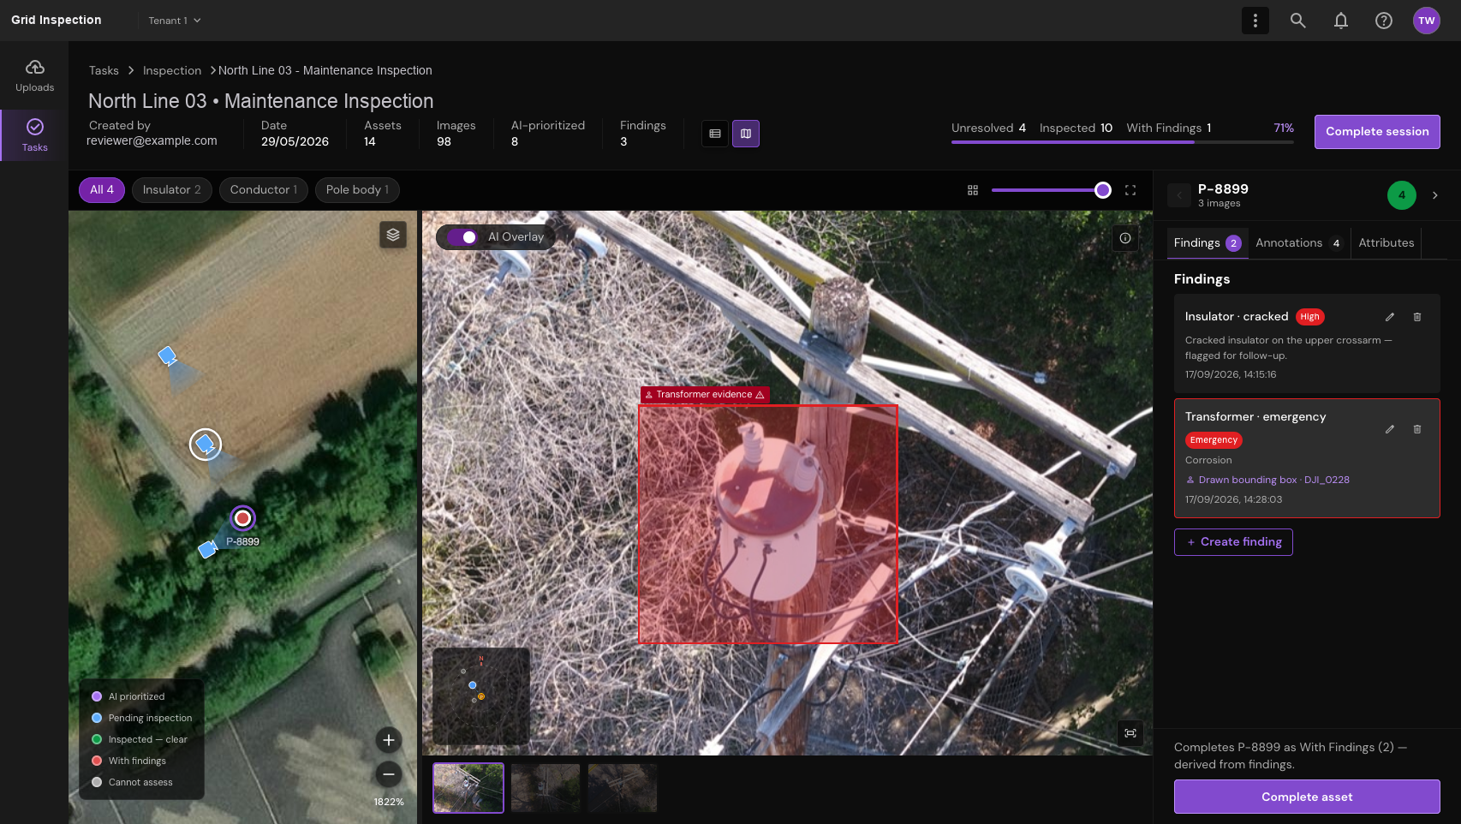
Task: Click the green 4 status badge
Action: pyautogui.click(x=1402, y=195)
